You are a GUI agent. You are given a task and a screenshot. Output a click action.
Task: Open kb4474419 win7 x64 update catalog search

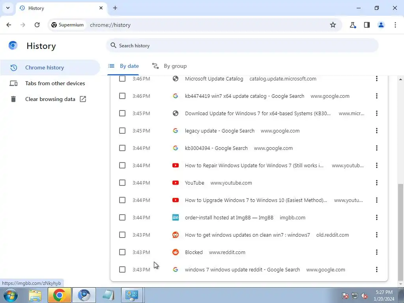[x=245, y=96]
